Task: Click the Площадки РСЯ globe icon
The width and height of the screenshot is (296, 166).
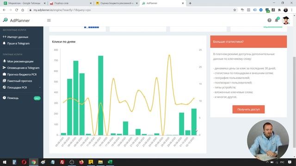Action: pyautogui.click(x=4, y=87)
